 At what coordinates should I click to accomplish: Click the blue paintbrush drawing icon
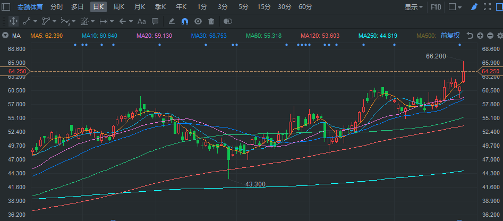[474, 7]
